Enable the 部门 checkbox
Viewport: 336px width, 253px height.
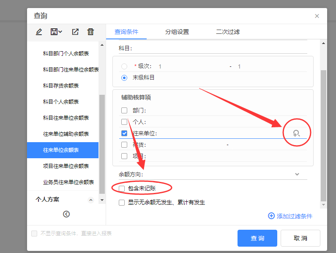coord(124,110)
